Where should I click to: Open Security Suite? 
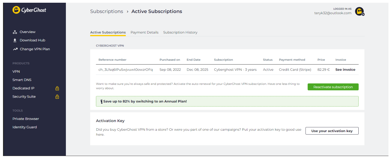(24, 96)
